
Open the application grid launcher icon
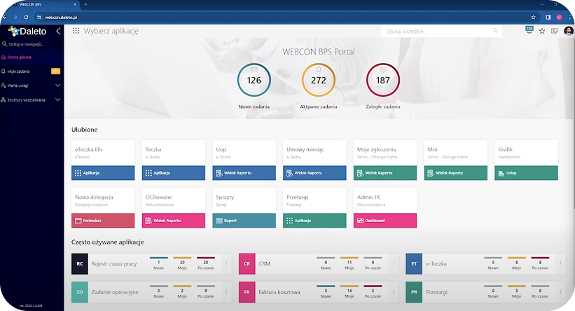pos(76,31)
